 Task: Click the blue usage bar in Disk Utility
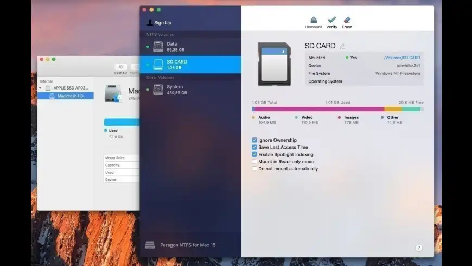tap(122, 122)
